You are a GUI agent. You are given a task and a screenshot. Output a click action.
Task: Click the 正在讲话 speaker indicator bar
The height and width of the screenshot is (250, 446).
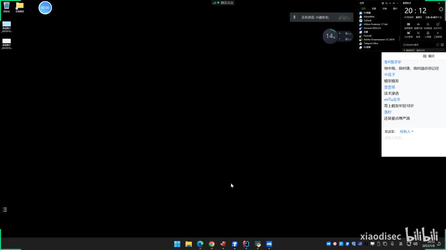[322, 17]
